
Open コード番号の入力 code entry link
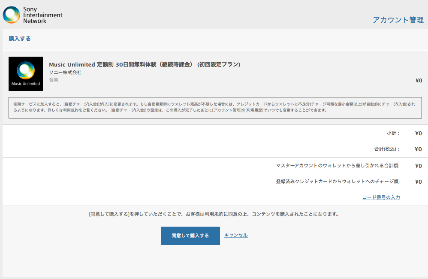pos(381,197)
